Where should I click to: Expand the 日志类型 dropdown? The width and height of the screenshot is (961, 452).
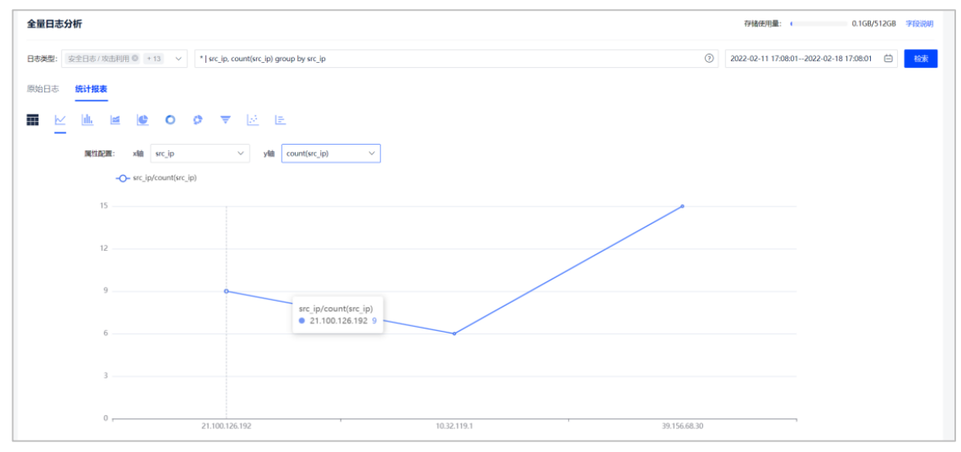(x=179, y=59)
